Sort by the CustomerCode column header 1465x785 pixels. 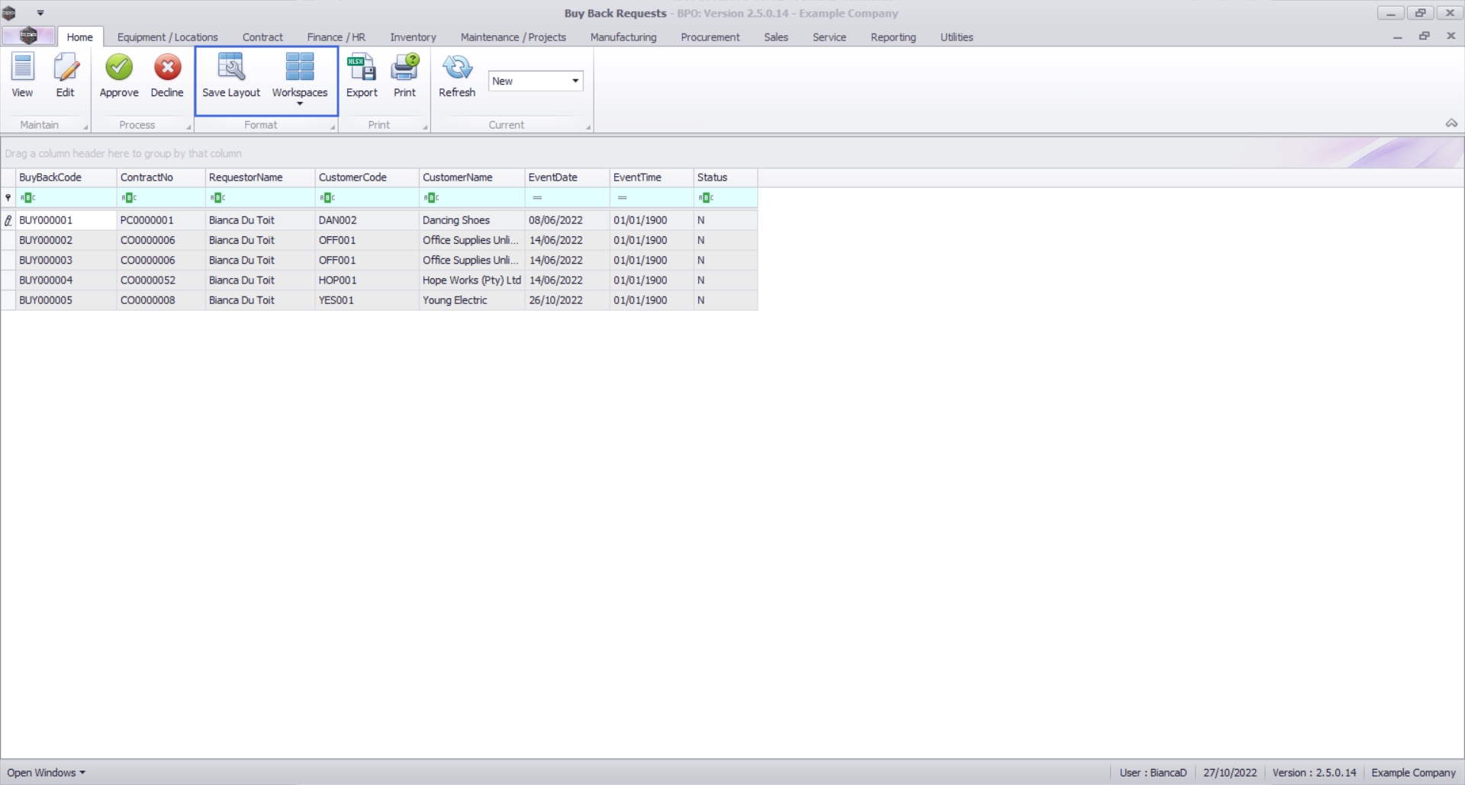coord(367,177)
